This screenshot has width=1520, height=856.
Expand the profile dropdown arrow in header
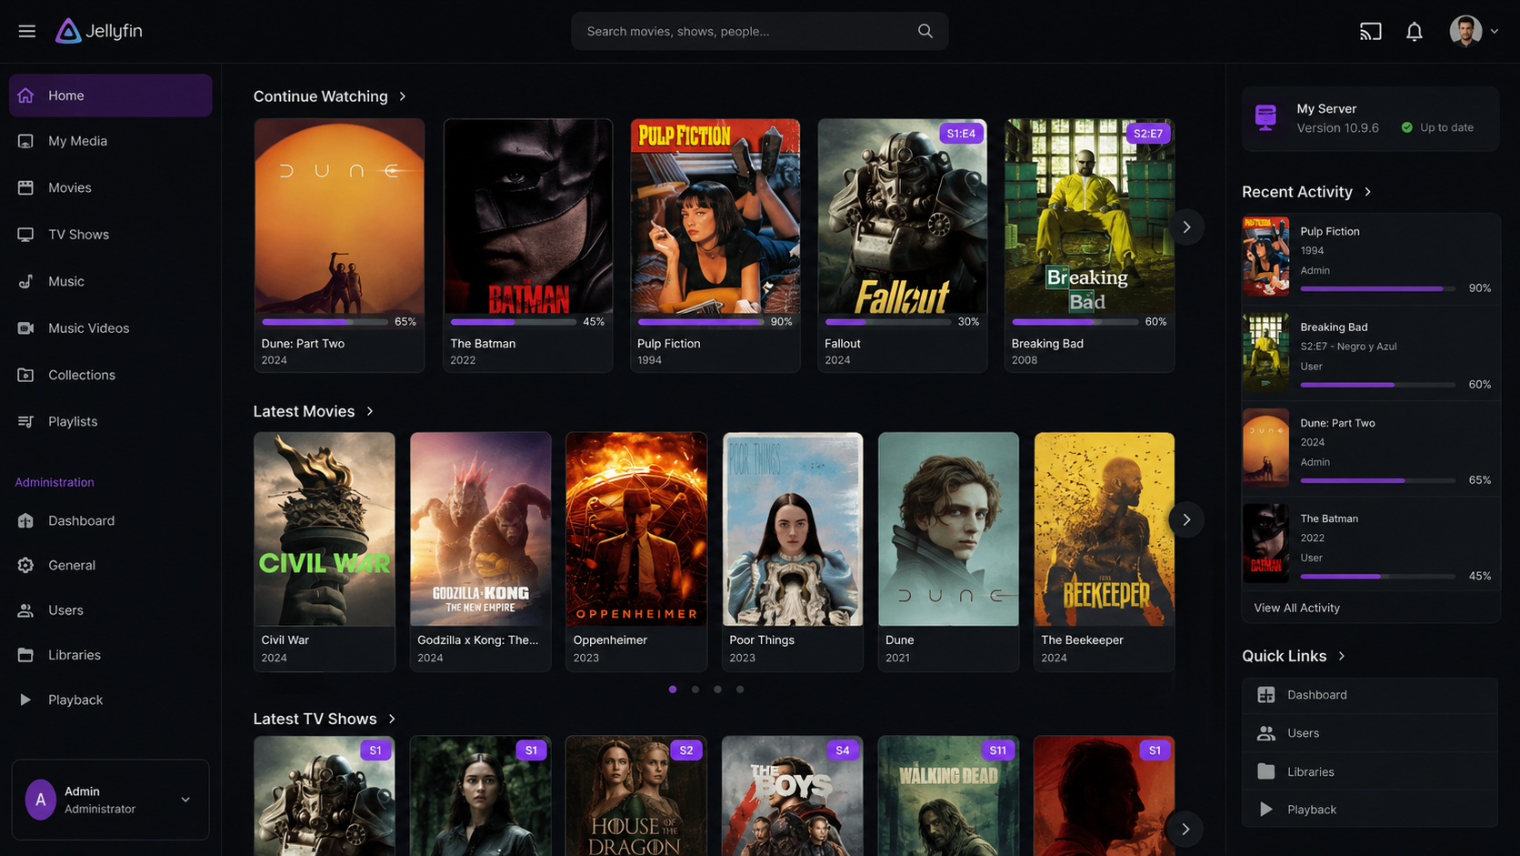pos(1495,31)
